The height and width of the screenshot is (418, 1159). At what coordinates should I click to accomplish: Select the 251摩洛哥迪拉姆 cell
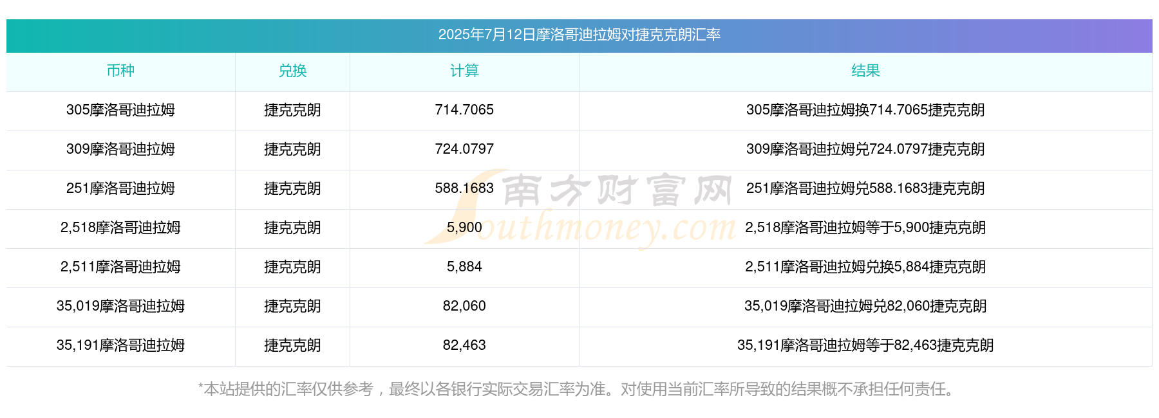(120, 188)
